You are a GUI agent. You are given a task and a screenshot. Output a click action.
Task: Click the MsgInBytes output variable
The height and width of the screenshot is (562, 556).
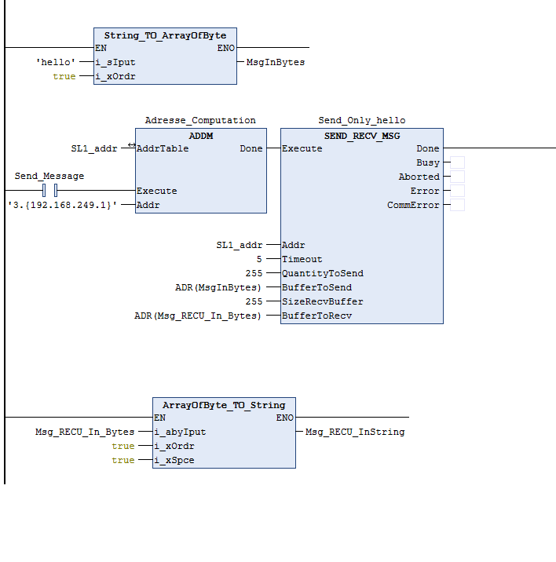pyautogui.click(x=276, y=62)
